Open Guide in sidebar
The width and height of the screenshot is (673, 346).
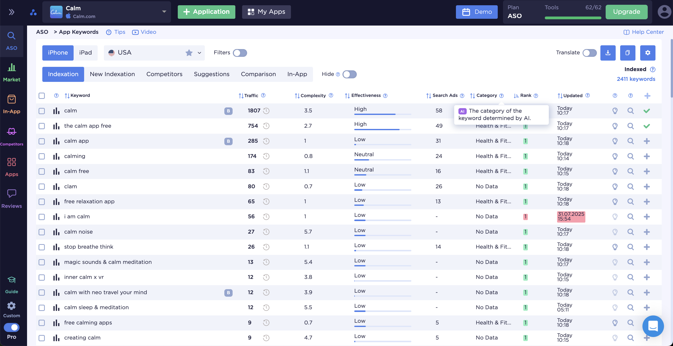pos(12,285)
